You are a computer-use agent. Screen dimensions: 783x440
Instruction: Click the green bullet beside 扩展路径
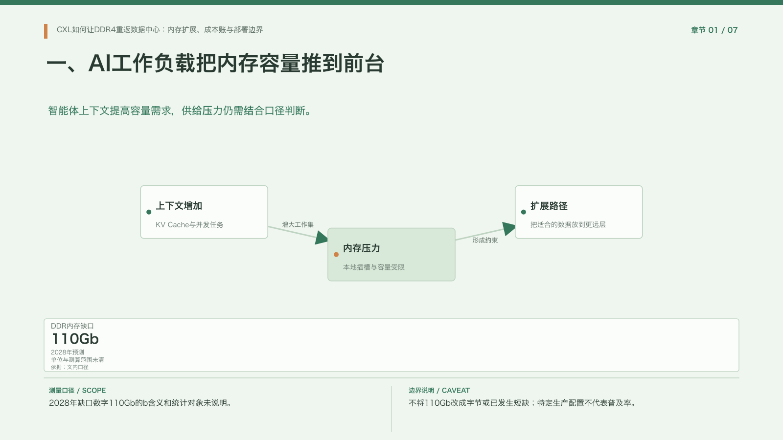pos(524,212)
